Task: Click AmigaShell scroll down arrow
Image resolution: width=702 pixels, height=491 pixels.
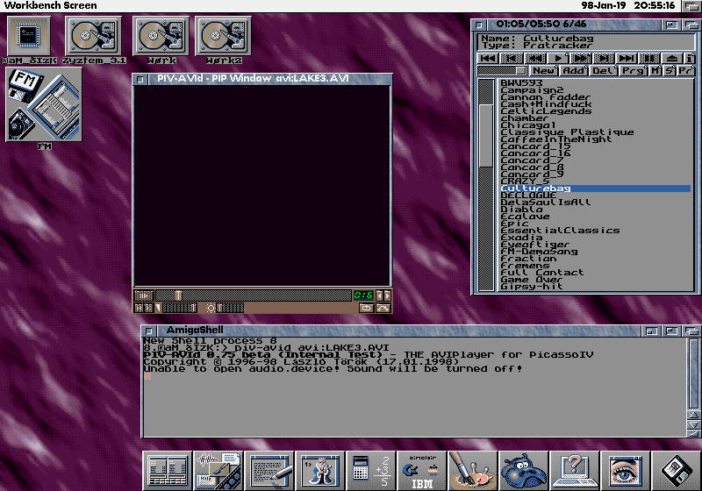Action: pyautogui.click(x=693, y=424)
